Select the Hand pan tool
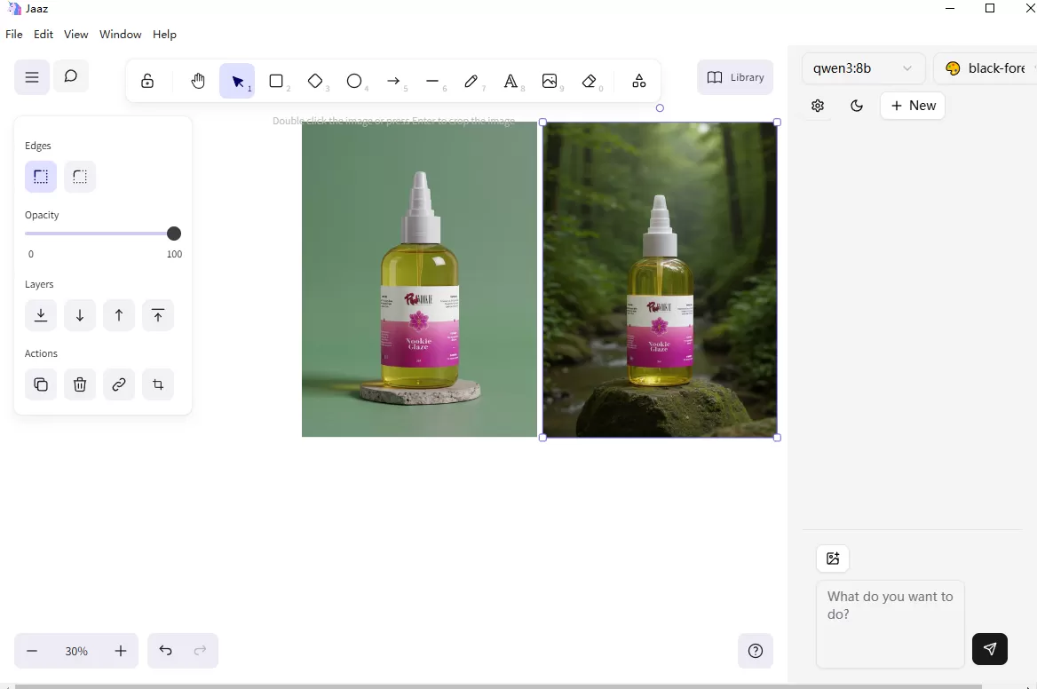Screen dimensions: 1037x689 click(x=198, y=82)
